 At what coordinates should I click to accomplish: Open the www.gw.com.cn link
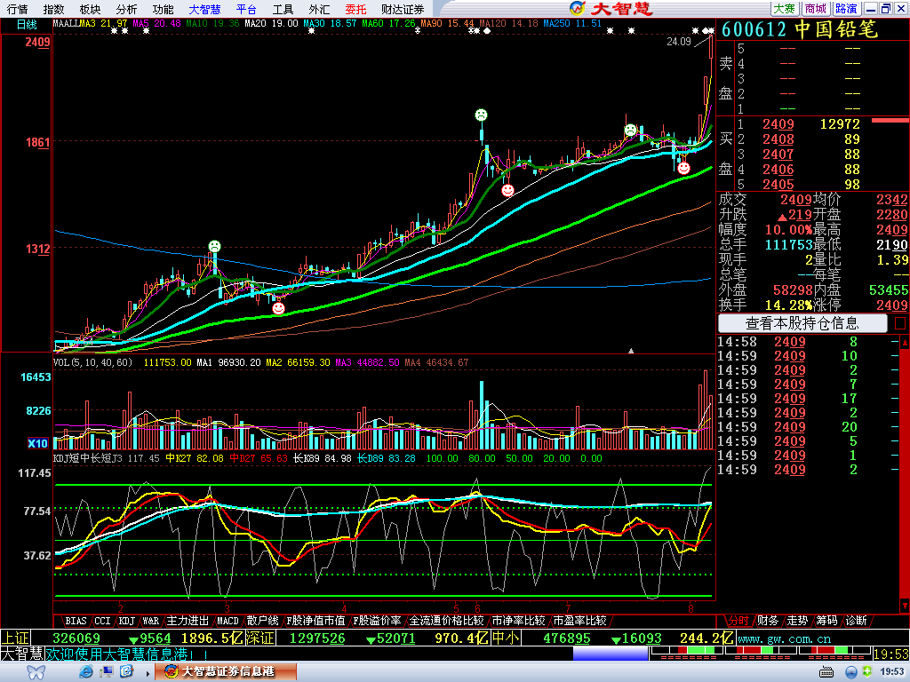tap(784, 639)
